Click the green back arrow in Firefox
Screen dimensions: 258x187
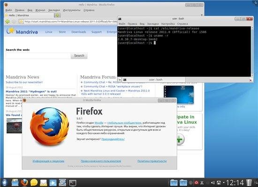(x=7, y=22)
